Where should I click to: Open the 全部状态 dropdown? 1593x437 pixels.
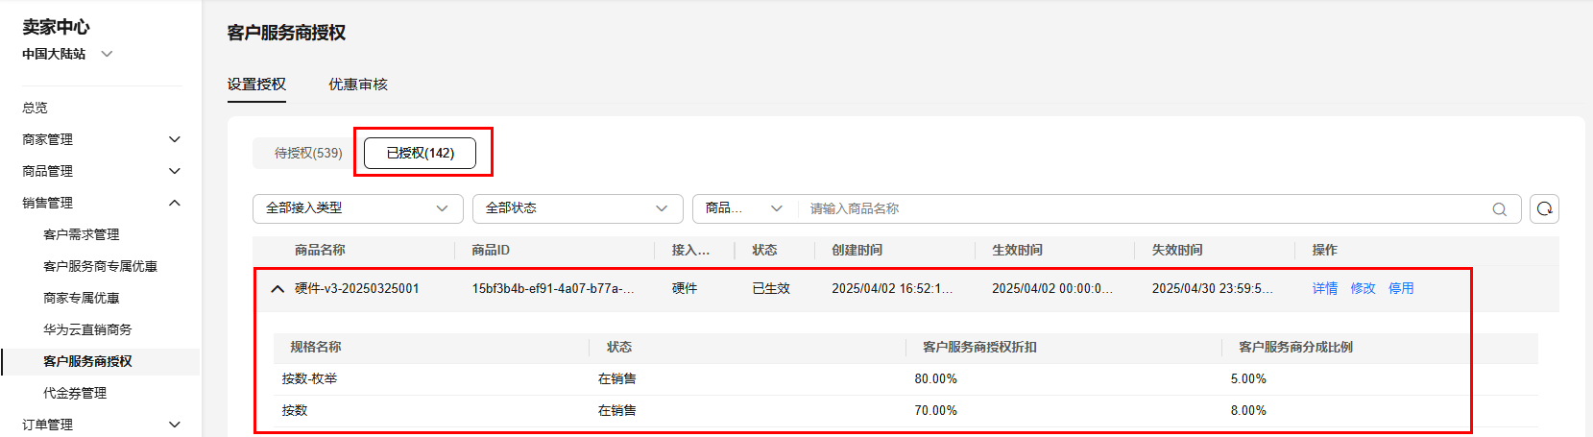(578, 208)
